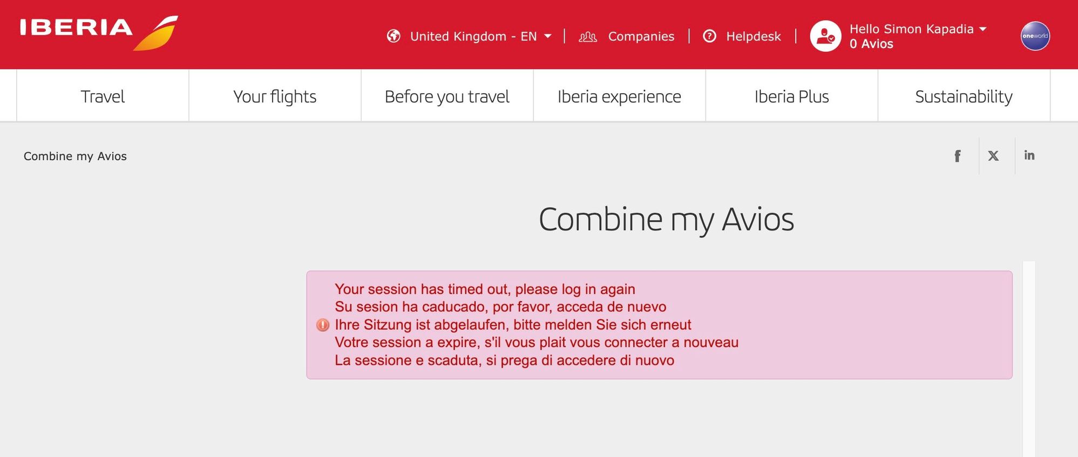Click the Companies people icon

(588, 37)
